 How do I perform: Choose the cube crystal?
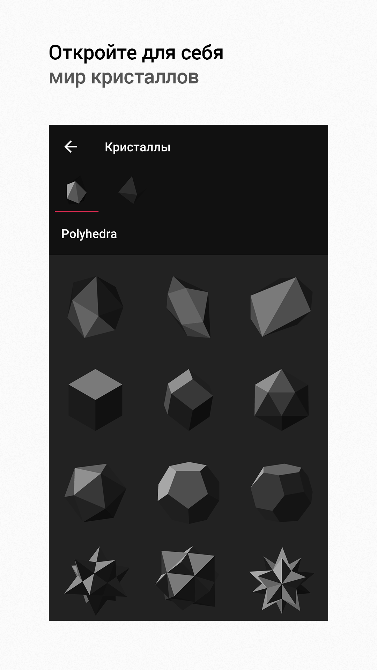tap(95, 400)
